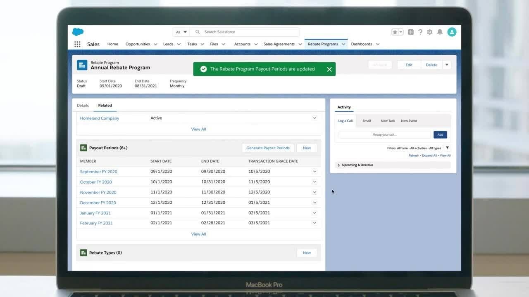The height and width of the screenshot is (297, 529).
Task: Open the February FY 2021 payout period
Action: [96, 223]
